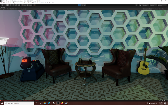The height and width of the screenshot is (105, 168).
Task: Toggle Mute Audio in Game view
Action: click(x=155, y=9)
